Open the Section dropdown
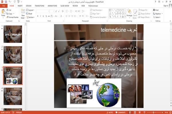 (30, 17)
